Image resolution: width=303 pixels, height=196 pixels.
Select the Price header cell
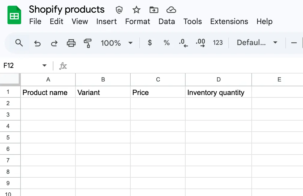click(x=158, y=92)
